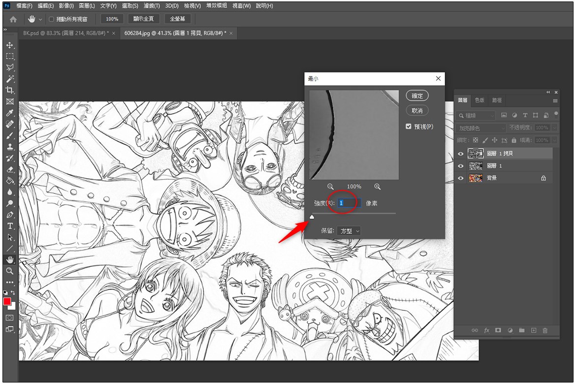Switch to the 路徑 tab

tap(497, 100)
